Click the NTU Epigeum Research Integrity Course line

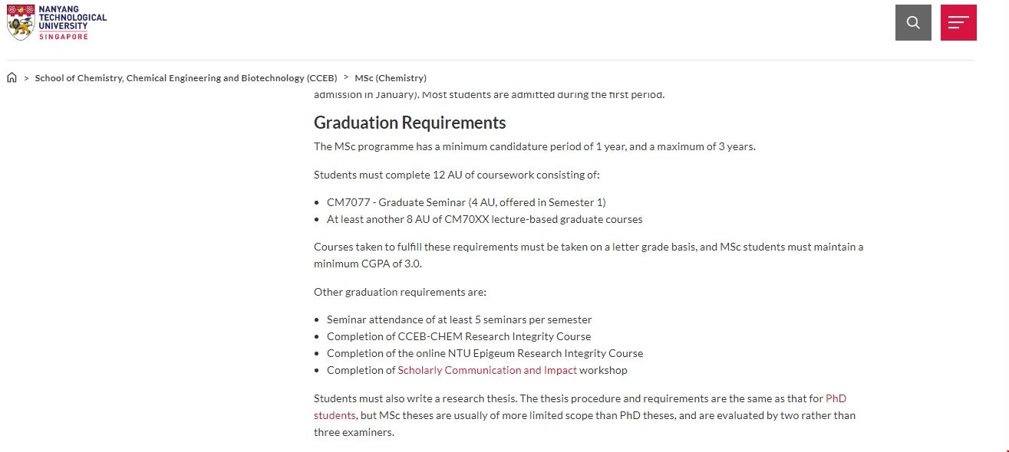(485, 353)
